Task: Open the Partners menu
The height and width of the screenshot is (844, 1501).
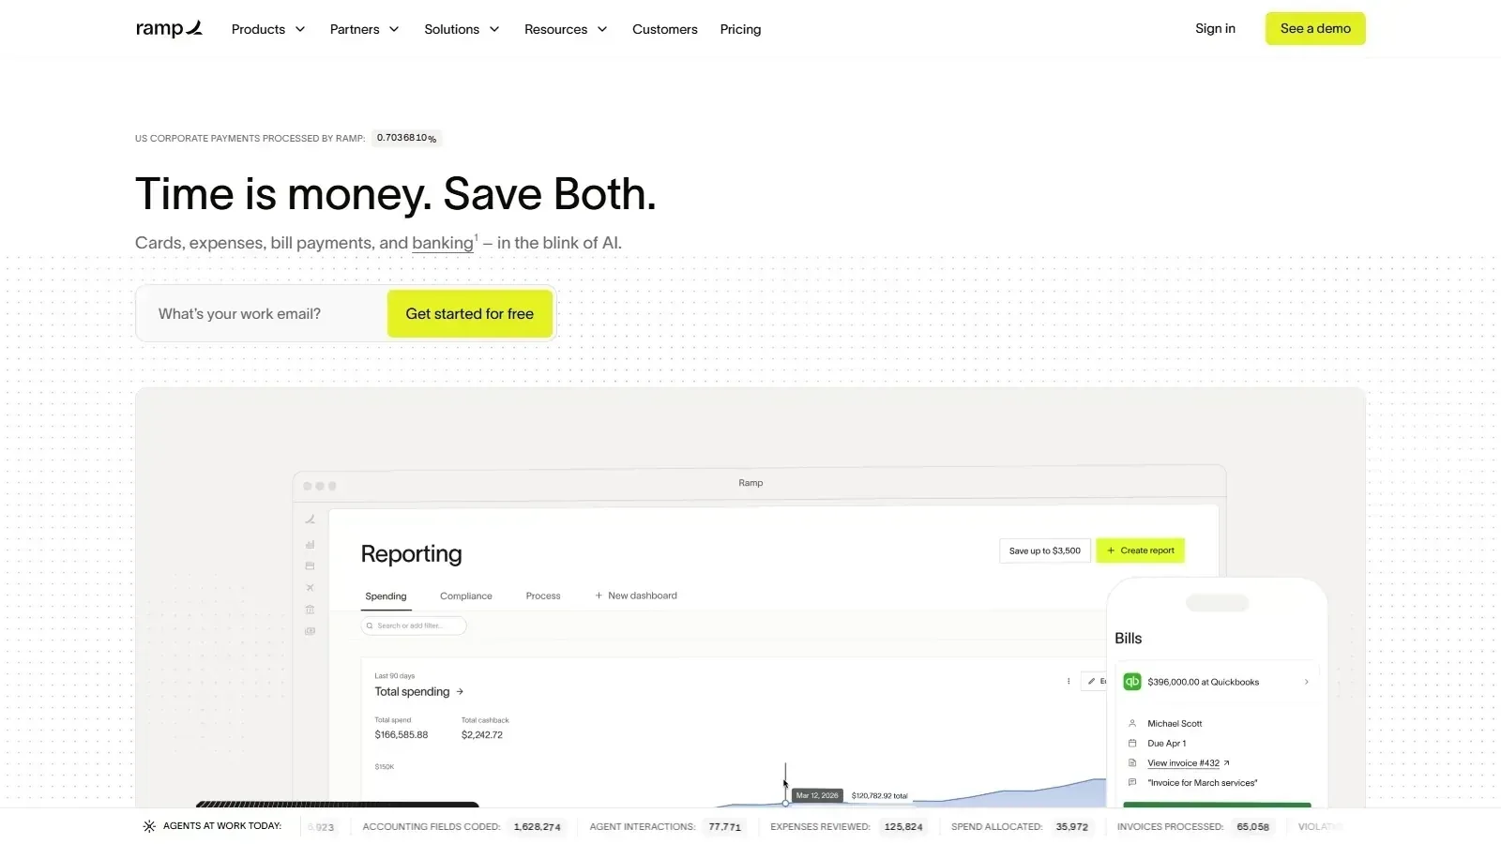Action: 364,29
